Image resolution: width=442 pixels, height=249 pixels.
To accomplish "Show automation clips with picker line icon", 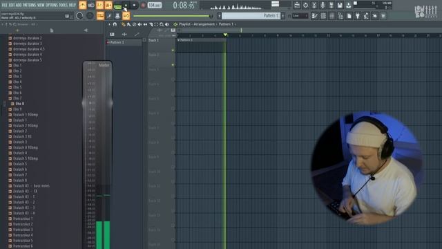I will pos(137,34).
